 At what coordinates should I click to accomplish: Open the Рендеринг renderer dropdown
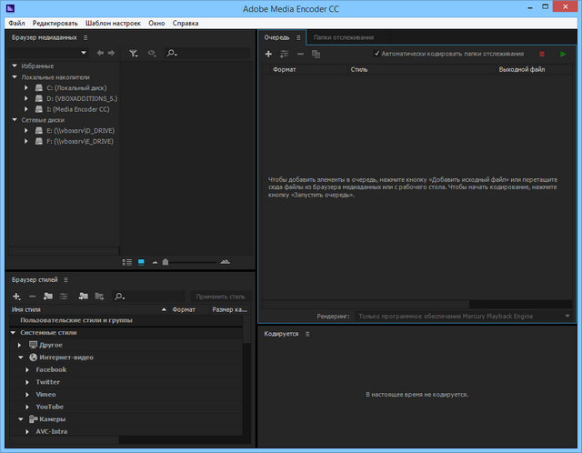[x=463, y=317]
